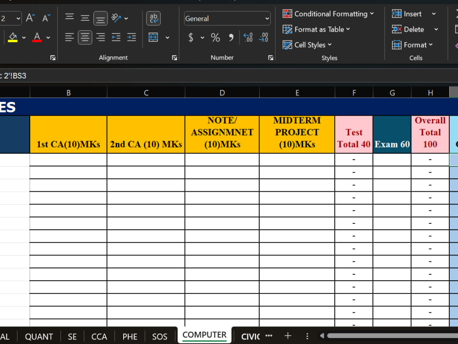This screenshot has width=458, height=344.
Task: Align text right in the cell
Action: 100,38
